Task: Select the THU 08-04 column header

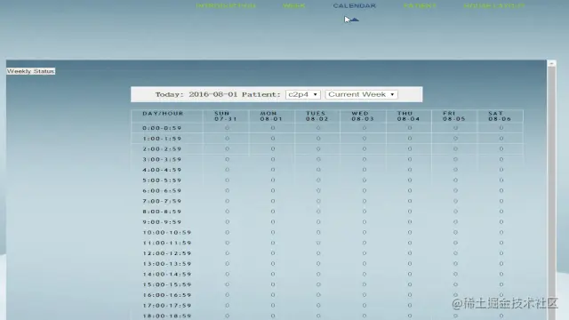Action: pyautogui.click(x=408, y=116)
